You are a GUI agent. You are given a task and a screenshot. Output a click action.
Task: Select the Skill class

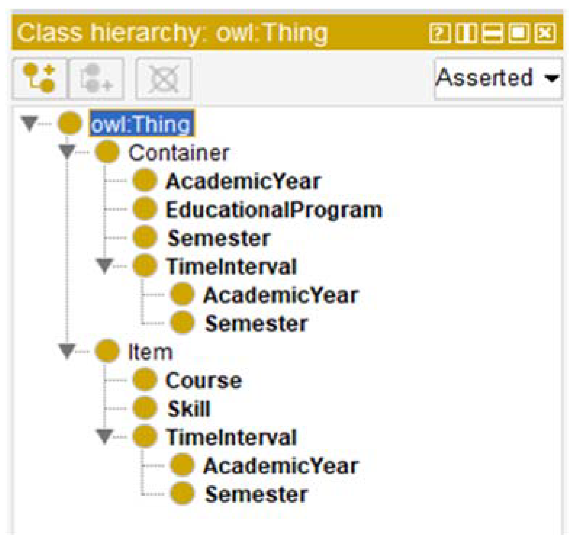tap(189, 409)
